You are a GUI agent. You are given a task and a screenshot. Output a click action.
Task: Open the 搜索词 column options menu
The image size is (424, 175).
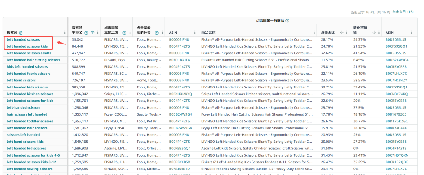pos(65,32)
